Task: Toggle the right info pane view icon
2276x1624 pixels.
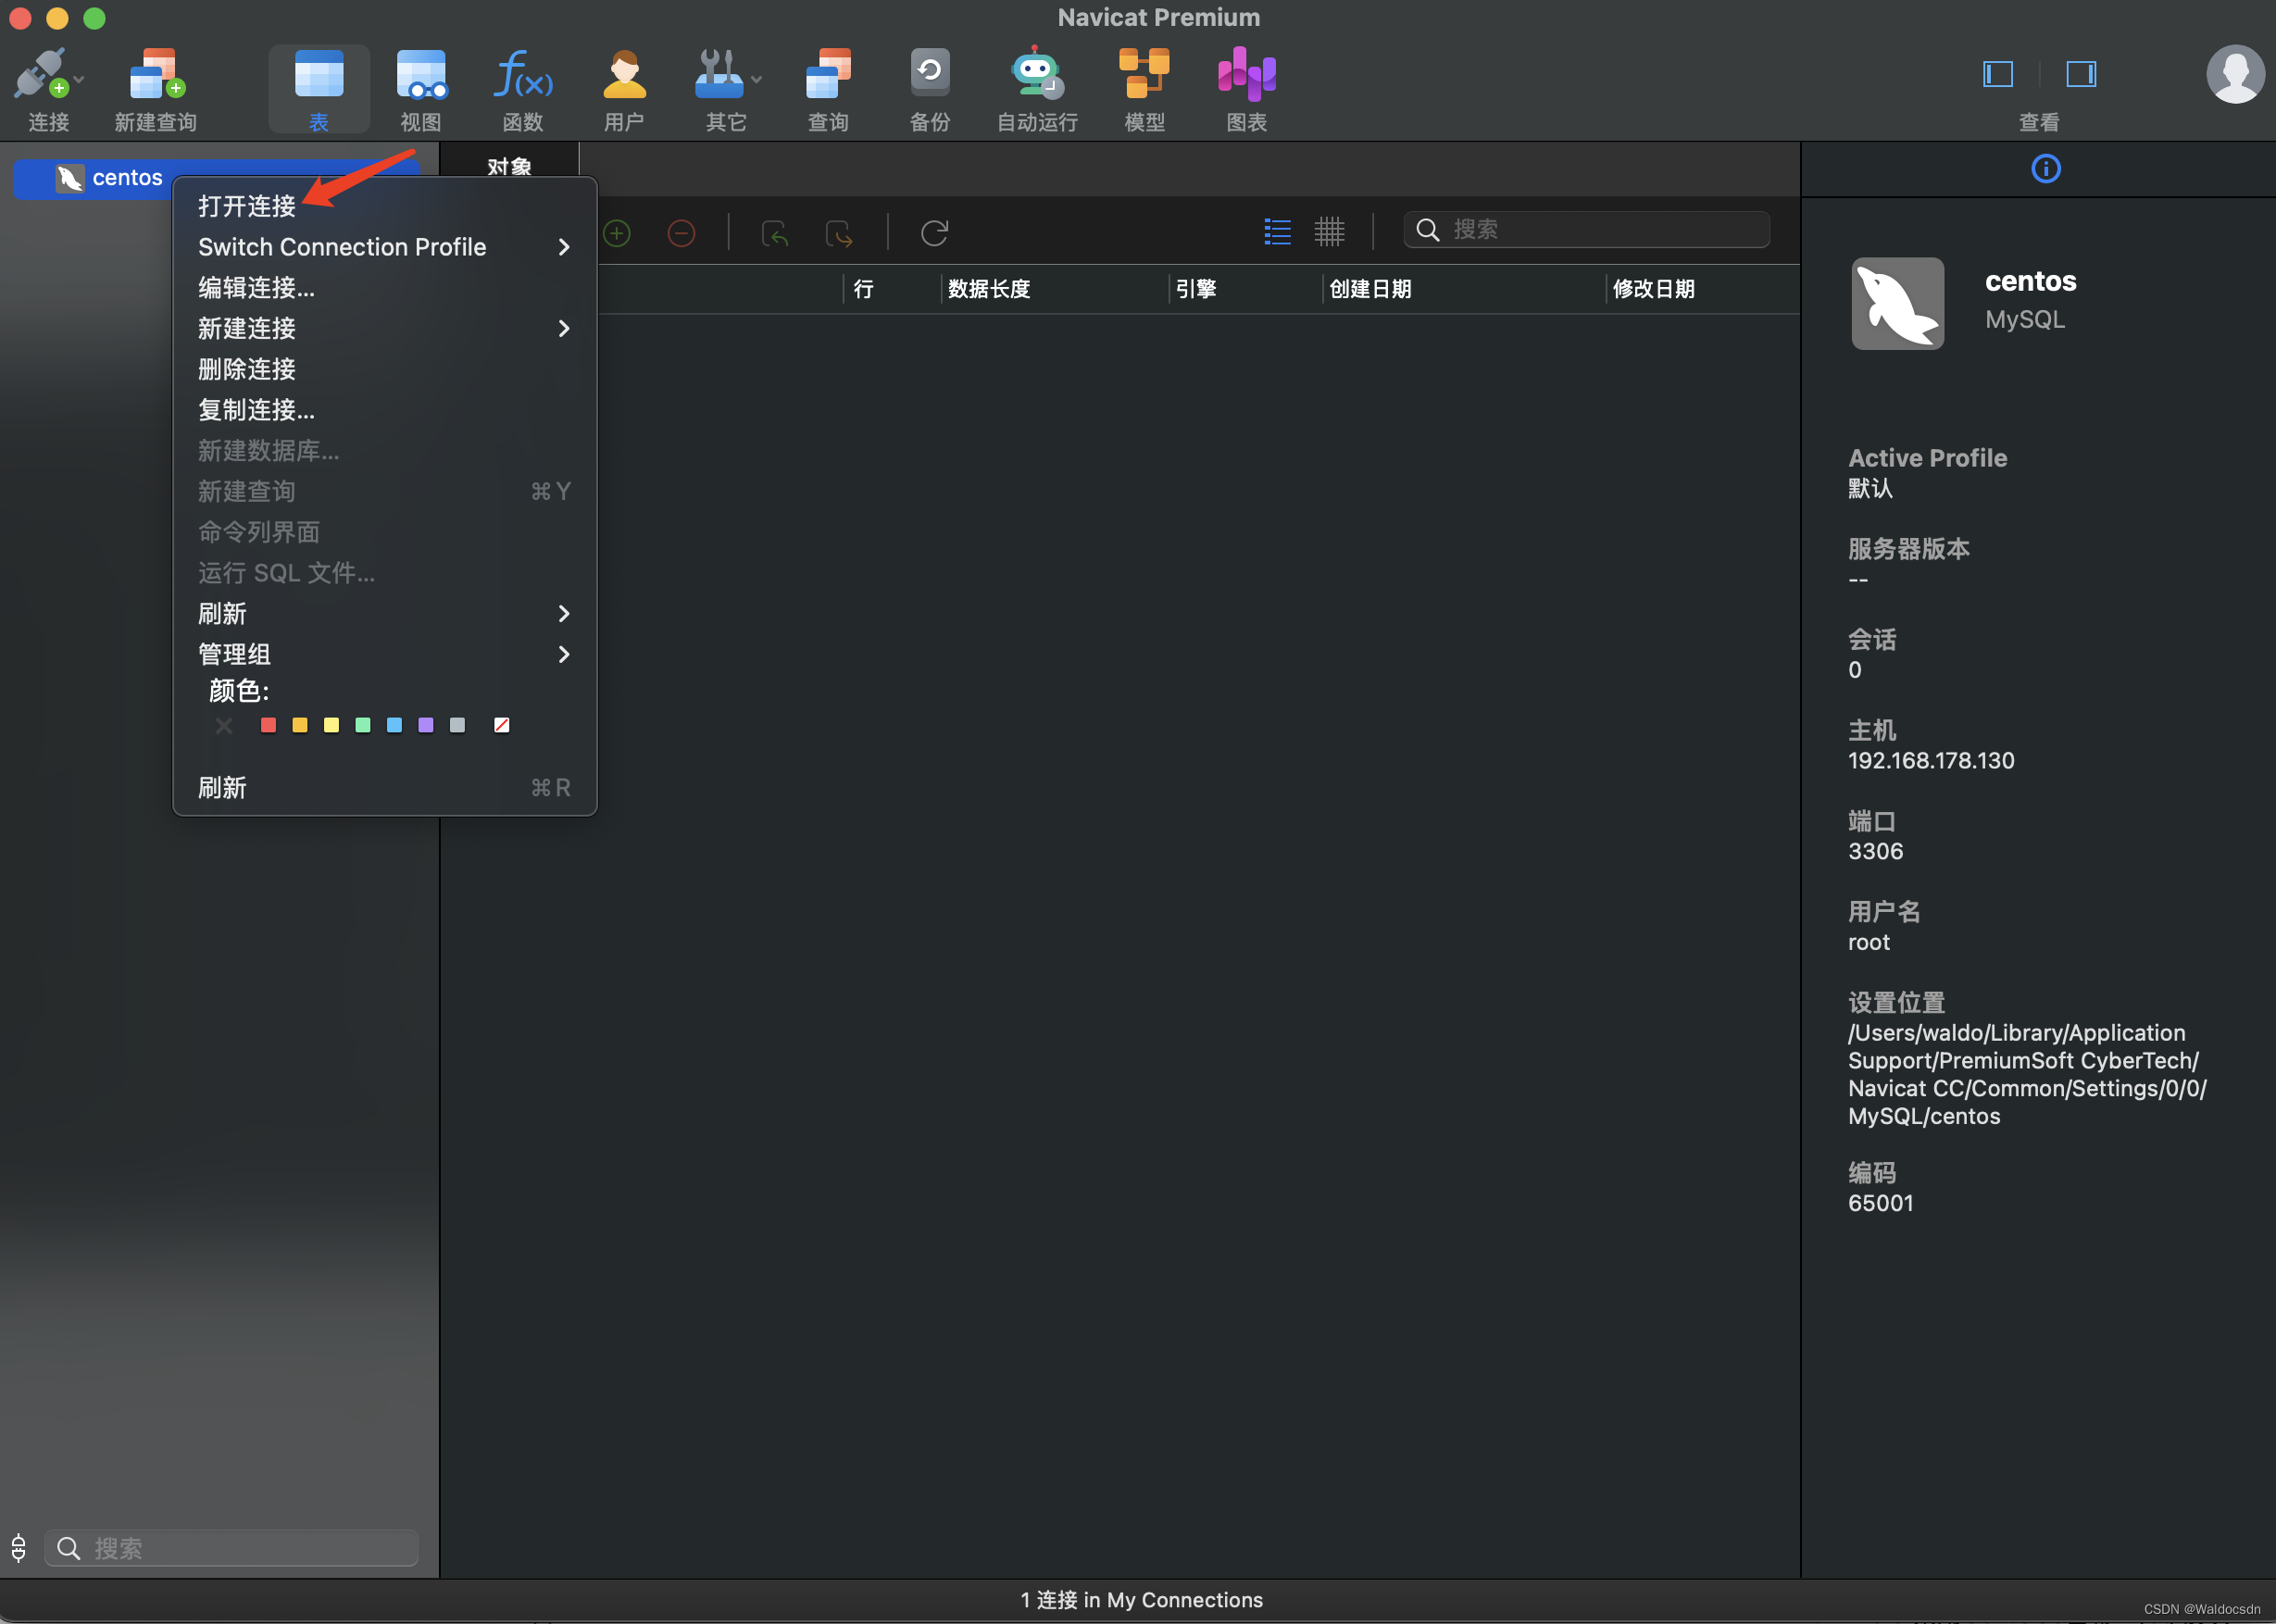Action: (2081, 74)
